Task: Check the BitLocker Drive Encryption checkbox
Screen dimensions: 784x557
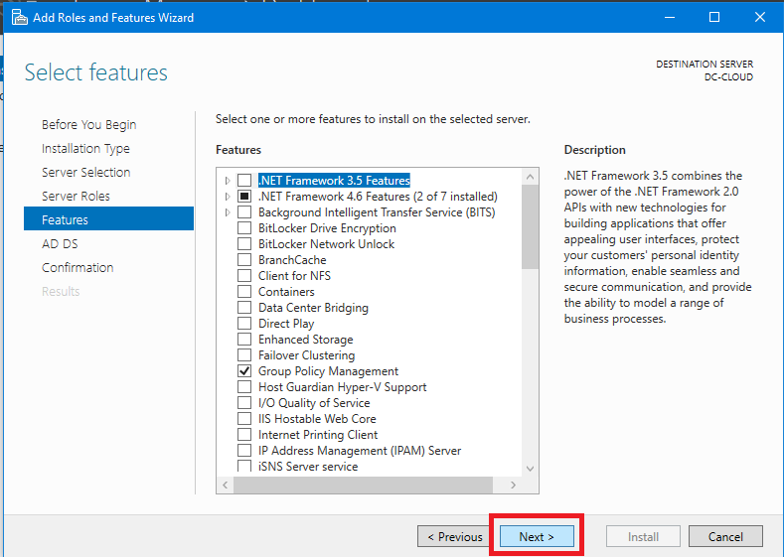Action: point(244,228)
